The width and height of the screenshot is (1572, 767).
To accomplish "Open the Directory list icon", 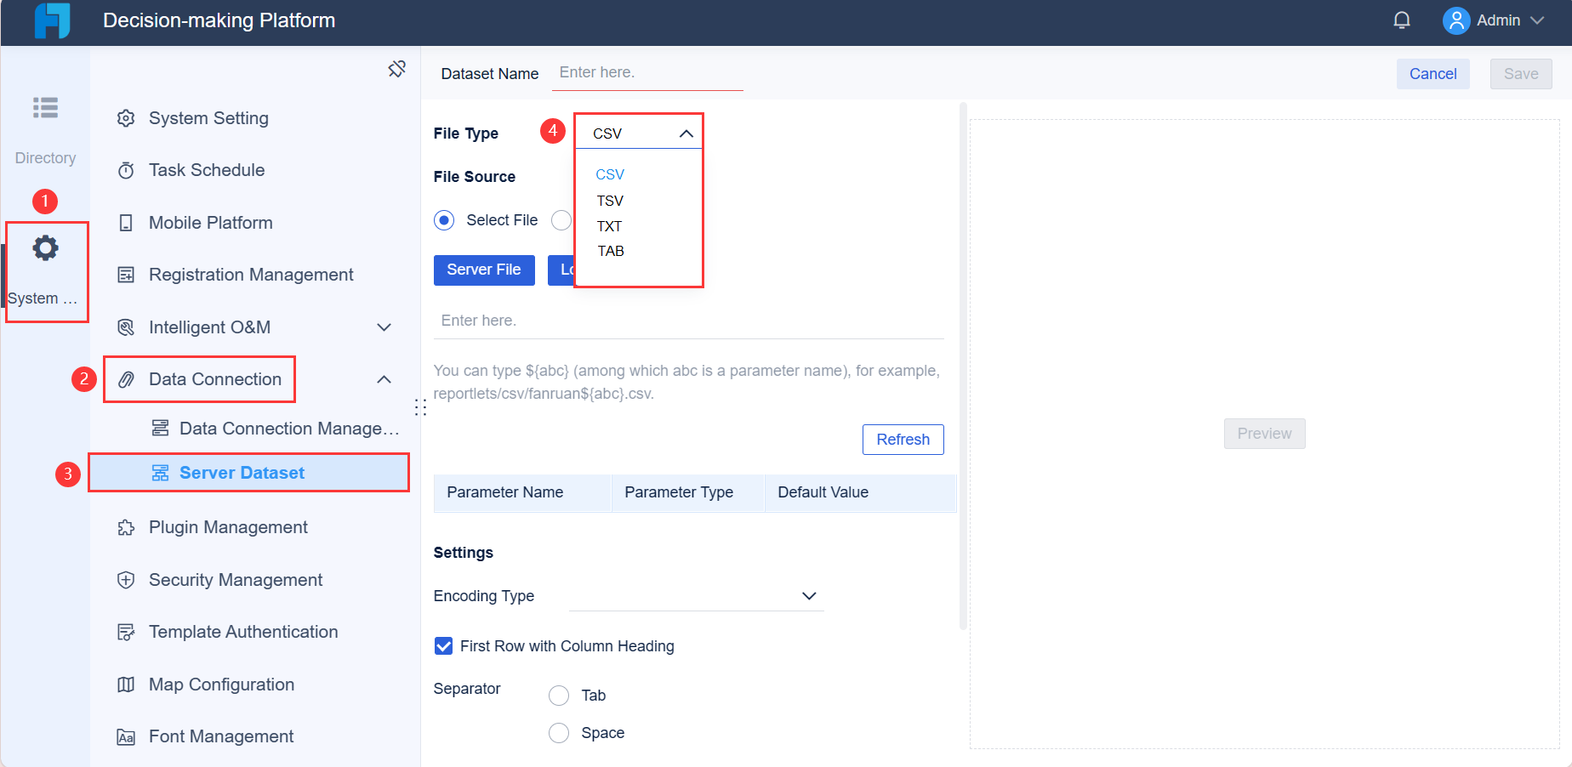I will coord(45,108).
